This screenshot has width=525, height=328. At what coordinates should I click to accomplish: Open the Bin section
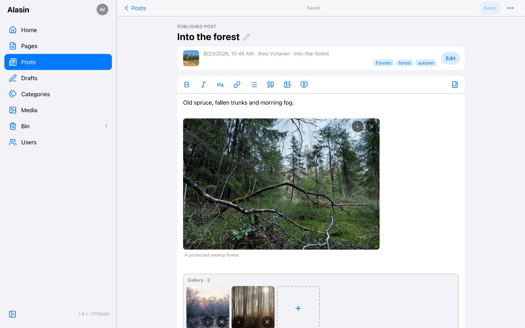(58, 126)
